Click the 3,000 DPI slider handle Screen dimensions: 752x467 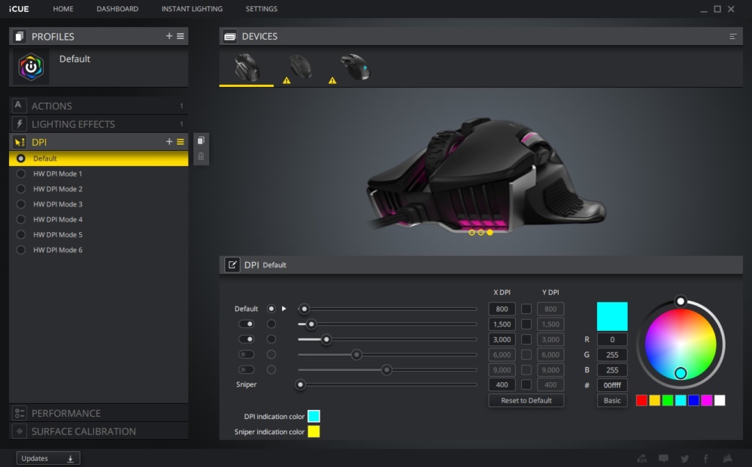point(326,339)
